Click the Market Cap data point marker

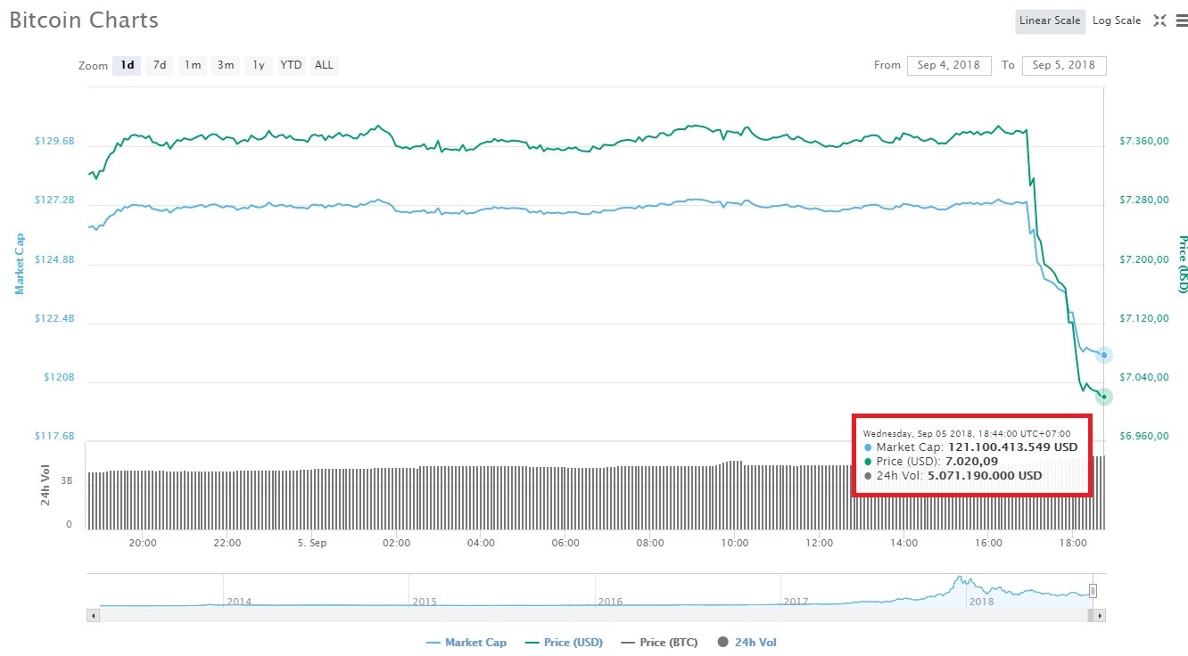1104,355
